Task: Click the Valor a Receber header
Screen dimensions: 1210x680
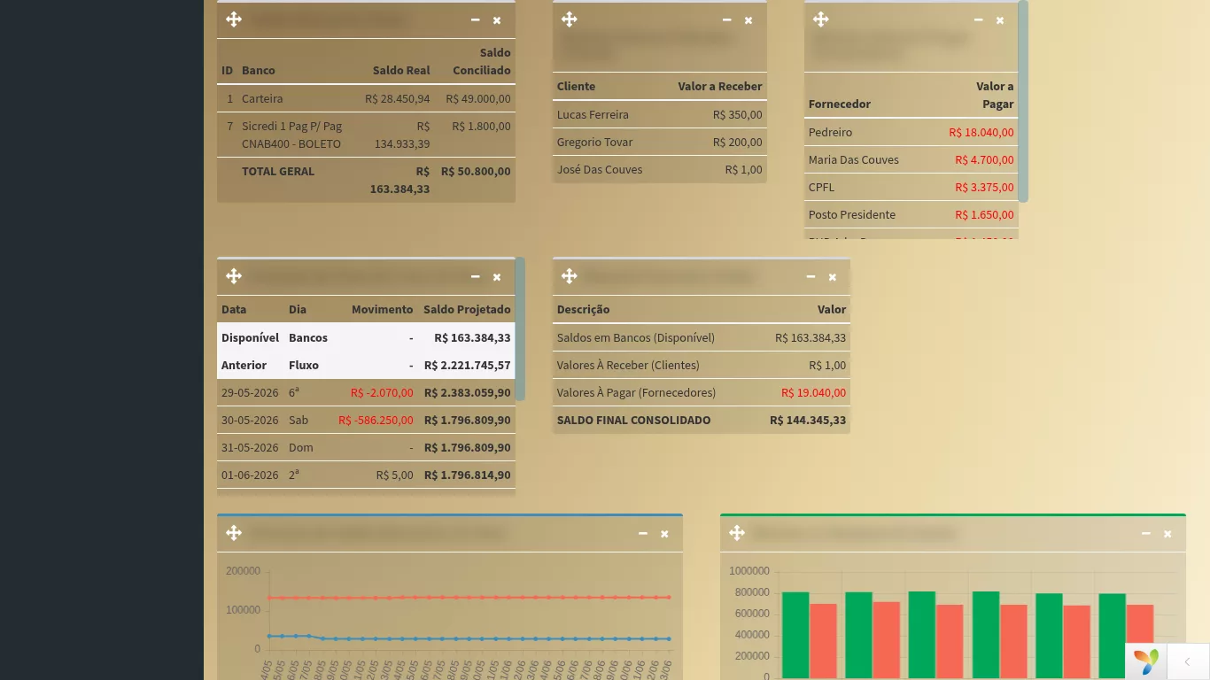Action: pos(720,86)
